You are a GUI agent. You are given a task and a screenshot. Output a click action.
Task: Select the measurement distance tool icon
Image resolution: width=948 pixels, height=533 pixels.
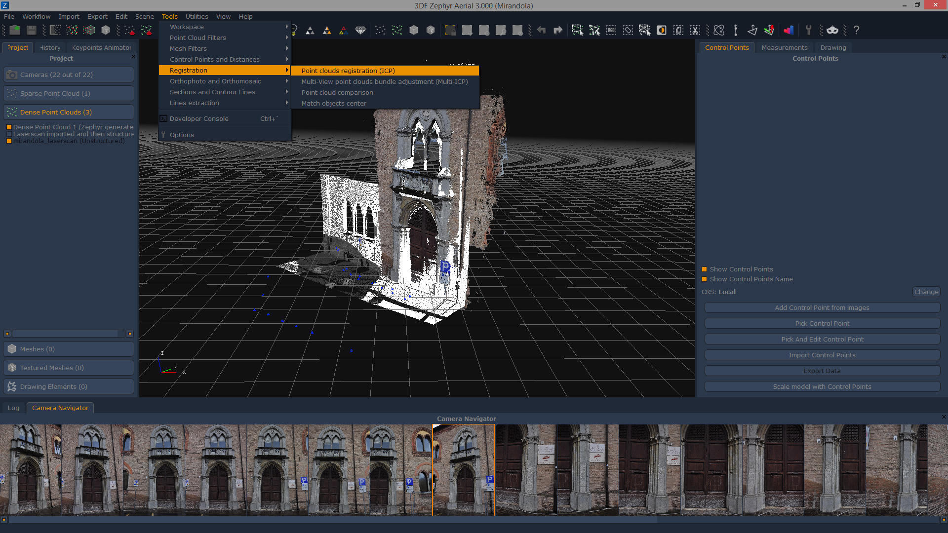(x=735, y=30)
